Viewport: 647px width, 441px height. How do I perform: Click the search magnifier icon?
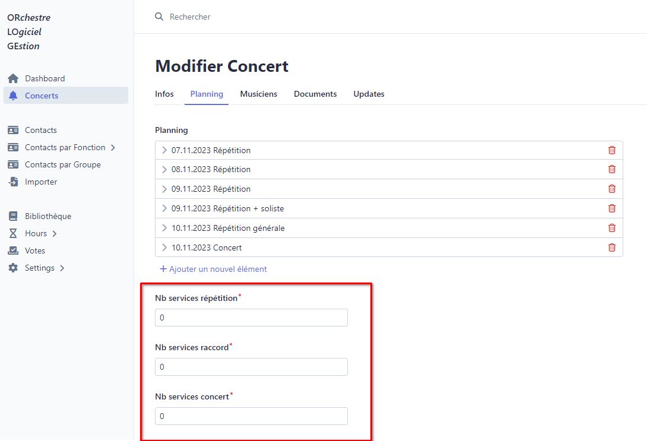click(x=159, y=17)
